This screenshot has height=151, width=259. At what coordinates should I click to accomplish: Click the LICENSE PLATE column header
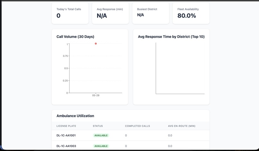click(66, 126)
